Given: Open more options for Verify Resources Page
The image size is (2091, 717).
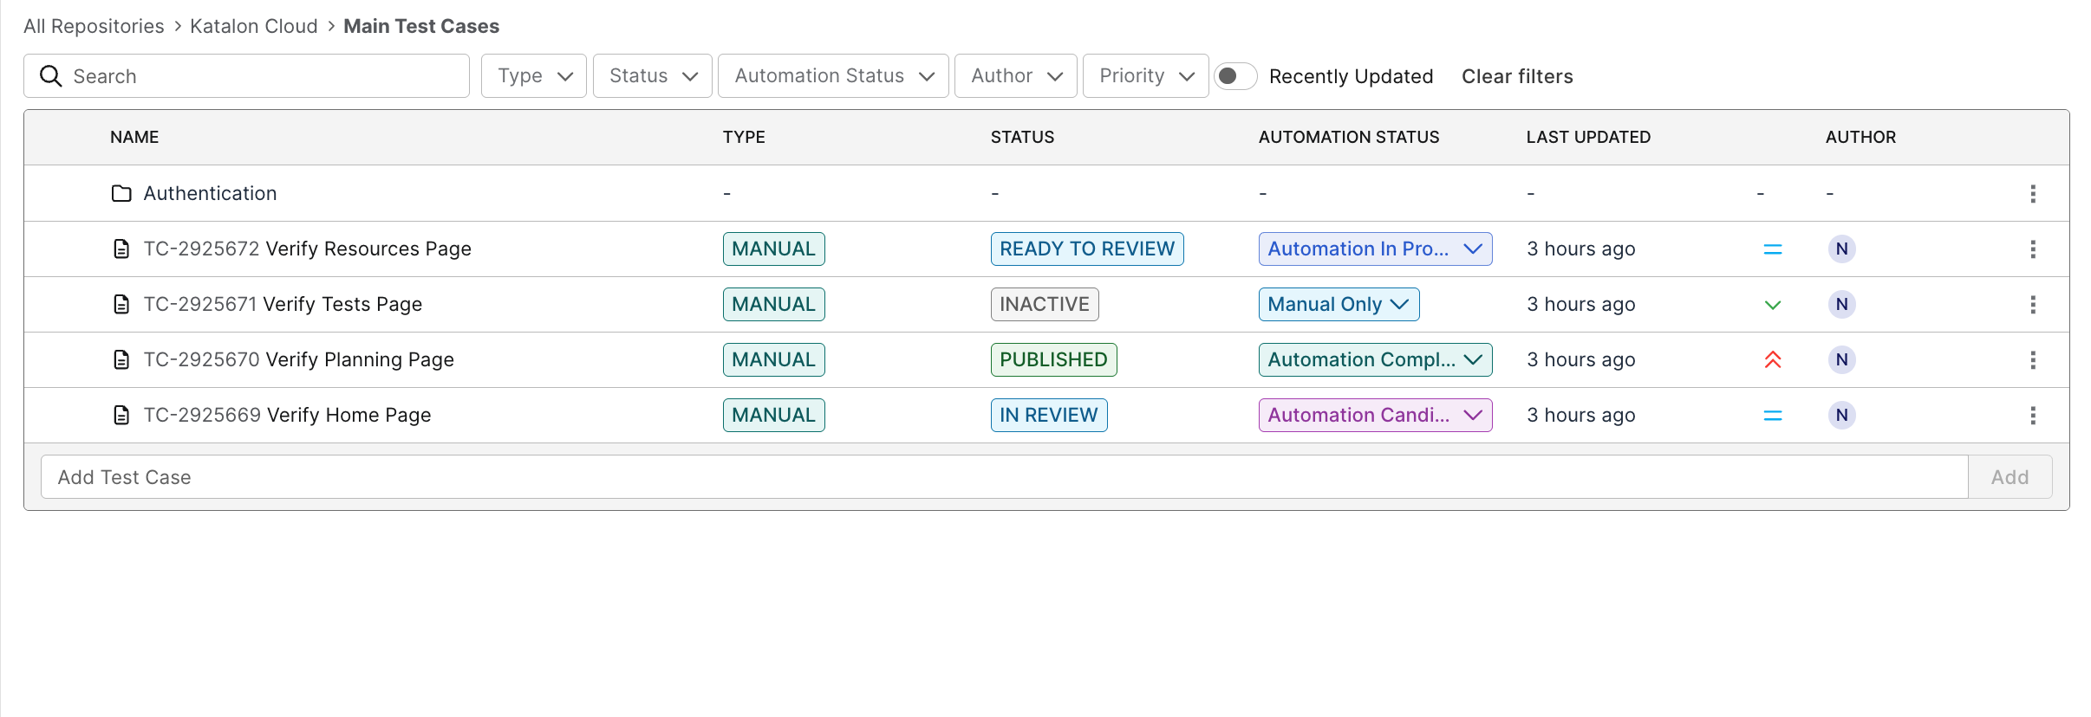Looking at the screenshot, I should tap(2033, 249).
